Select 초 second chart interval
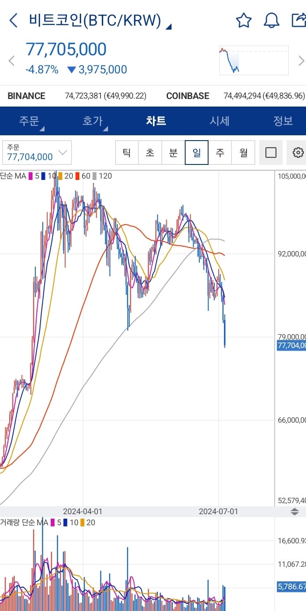 [150, 153]
